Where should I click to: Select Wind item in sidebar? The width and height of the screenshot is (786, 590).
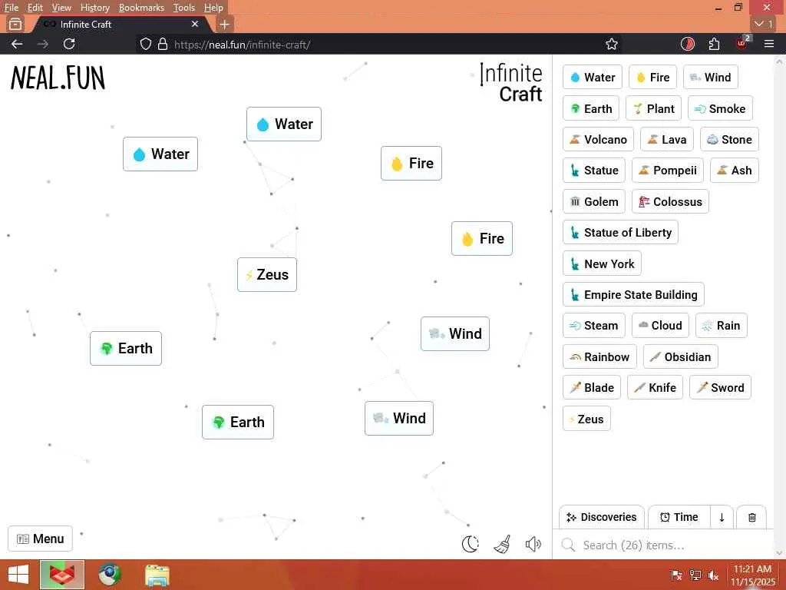pyautogui.click(x=710, y=78)
